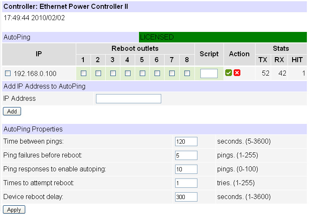The height and width of the screenshot is (215, 309).
Task: Select Ping responses to enable autoping field
Action: 186,169
